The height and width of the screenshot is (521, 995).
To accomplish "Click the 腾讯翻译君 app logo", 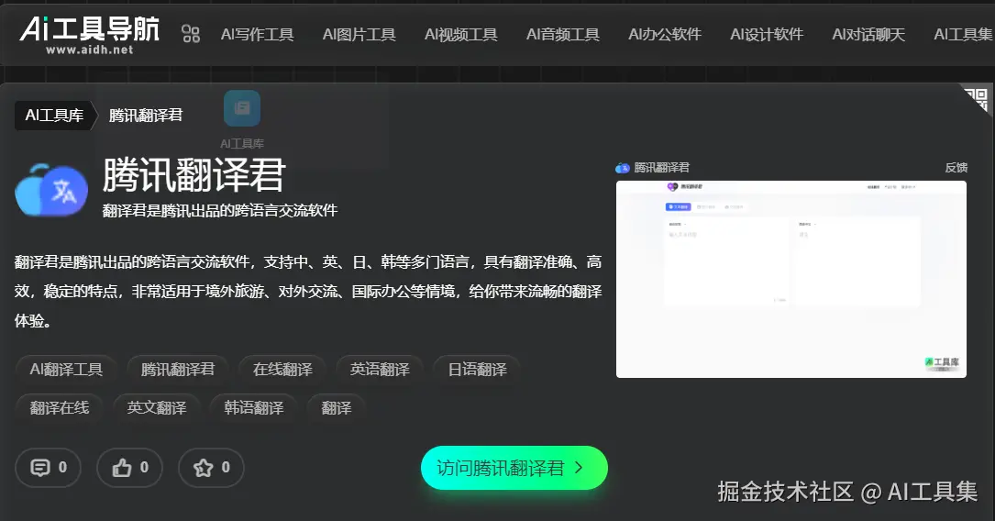I will click(51, 190).
